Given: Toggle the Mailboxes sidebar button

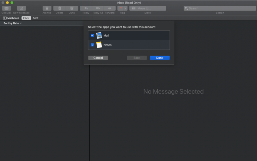Looking at the screenshot, I should [x=11, y=18].
